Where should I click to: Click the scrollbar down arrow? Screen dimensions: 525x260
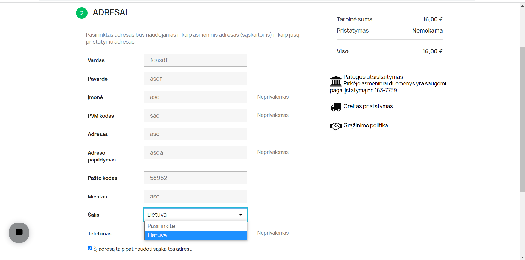(x=522, y=258)
